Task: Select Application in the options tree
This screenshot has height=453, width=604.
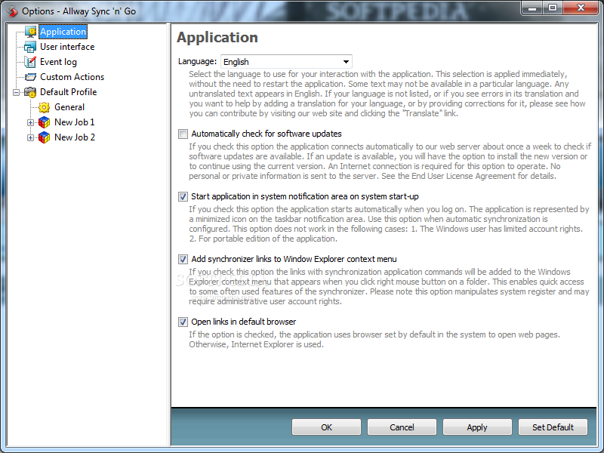Action: [63, 32]
